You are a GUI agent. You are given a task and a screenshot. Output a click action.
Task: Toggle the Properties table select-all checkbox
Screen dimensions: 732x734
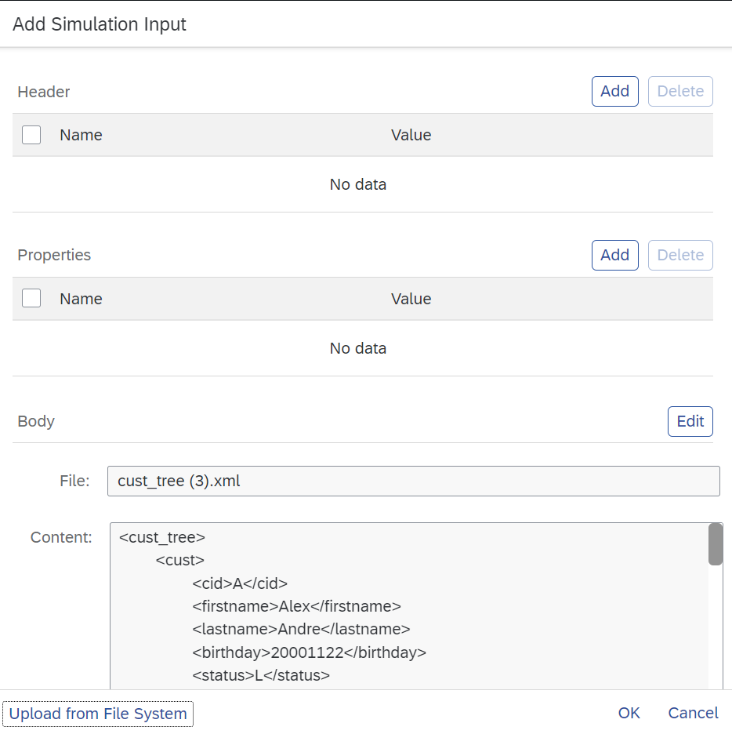pyautogui.click(x=31, y=298)
